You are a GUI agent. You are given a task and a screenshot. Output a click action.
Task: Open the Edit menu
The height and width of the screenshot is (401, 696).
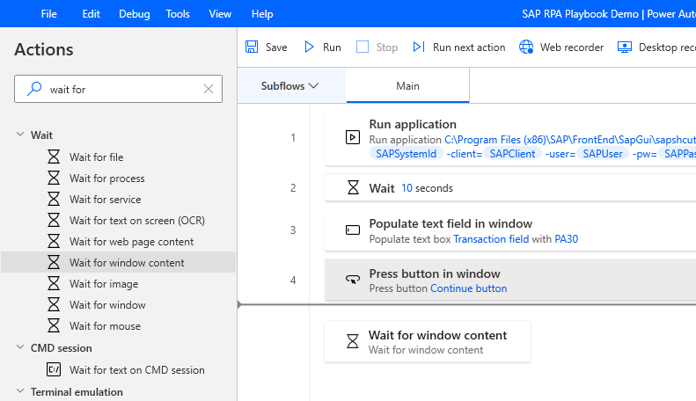(91, 14)
